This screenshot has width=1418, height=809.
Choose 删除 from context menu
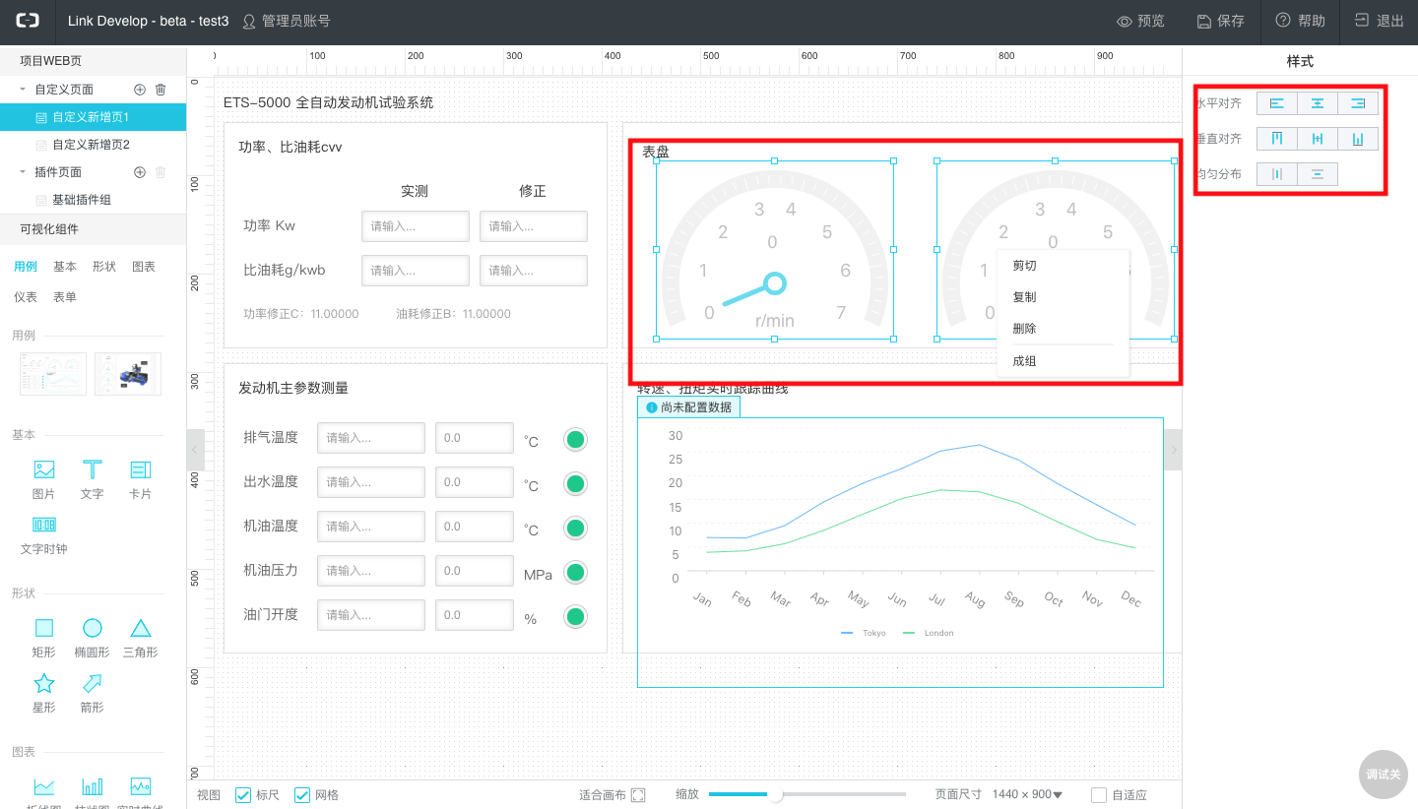1063,329
